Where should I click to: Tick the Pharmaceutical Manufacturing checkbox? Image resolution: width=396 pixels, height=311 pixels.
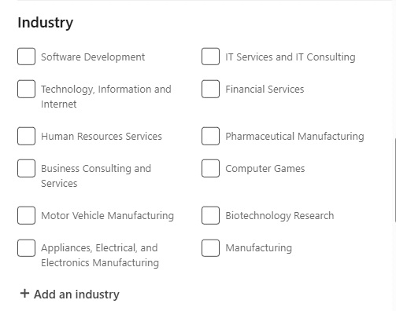[210, 136]
